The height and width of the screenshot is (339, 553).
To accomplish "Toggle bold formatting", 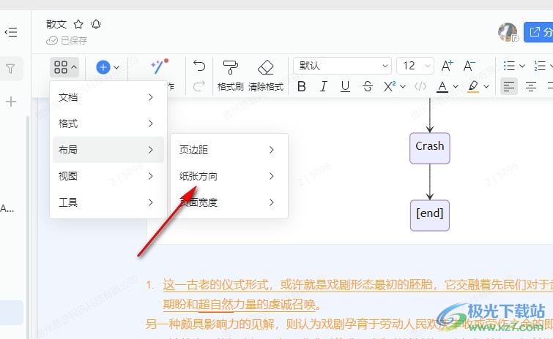I will click(302, 86).
